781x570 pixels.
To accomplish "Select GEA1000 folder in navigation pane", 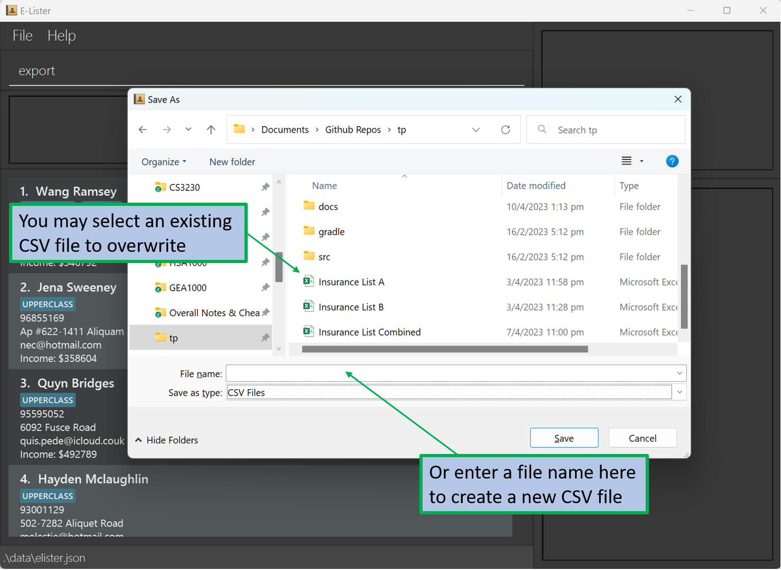I will pos(187,288).
